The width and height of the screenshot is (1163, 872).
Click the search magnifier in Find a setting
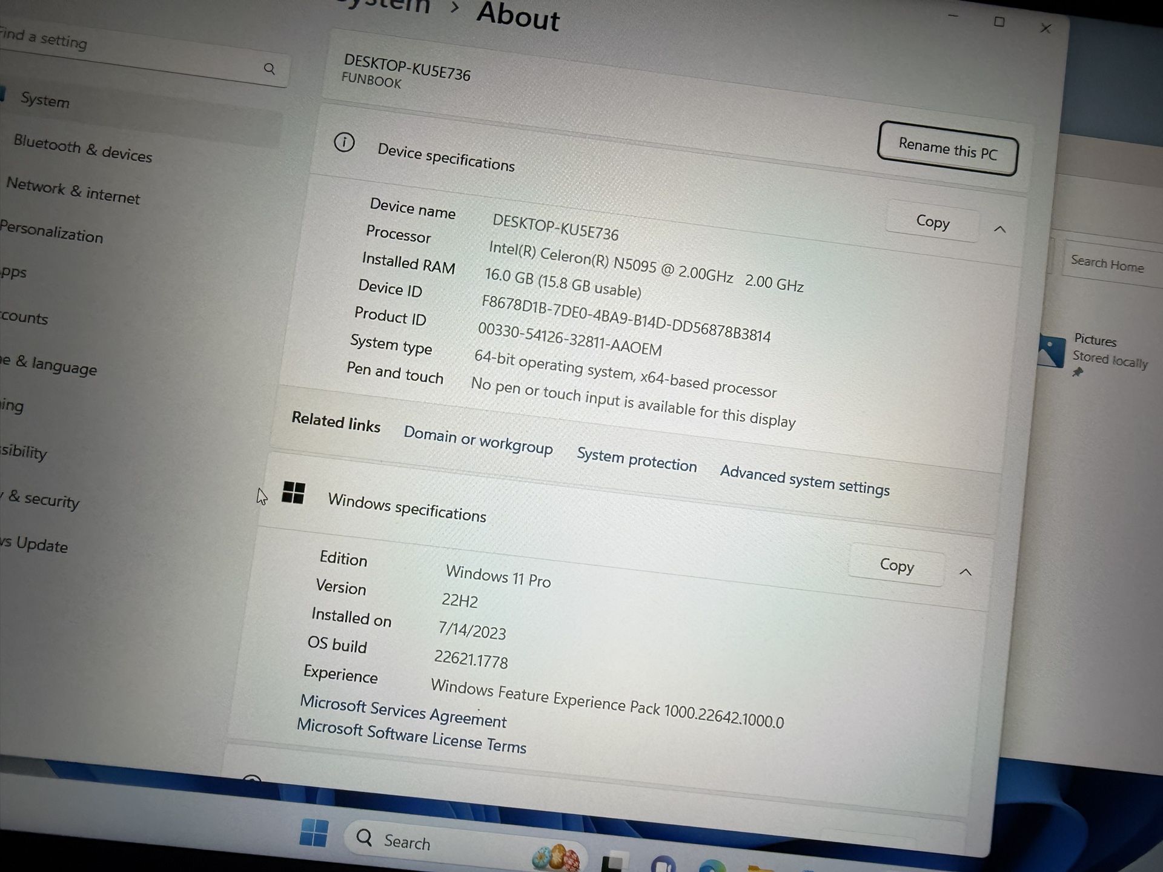(270, 69)
